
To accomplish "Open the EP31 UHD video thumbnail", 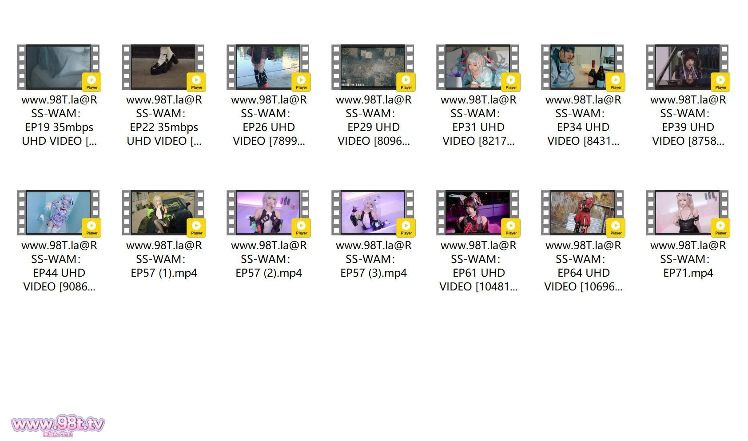I will (478, 67).
